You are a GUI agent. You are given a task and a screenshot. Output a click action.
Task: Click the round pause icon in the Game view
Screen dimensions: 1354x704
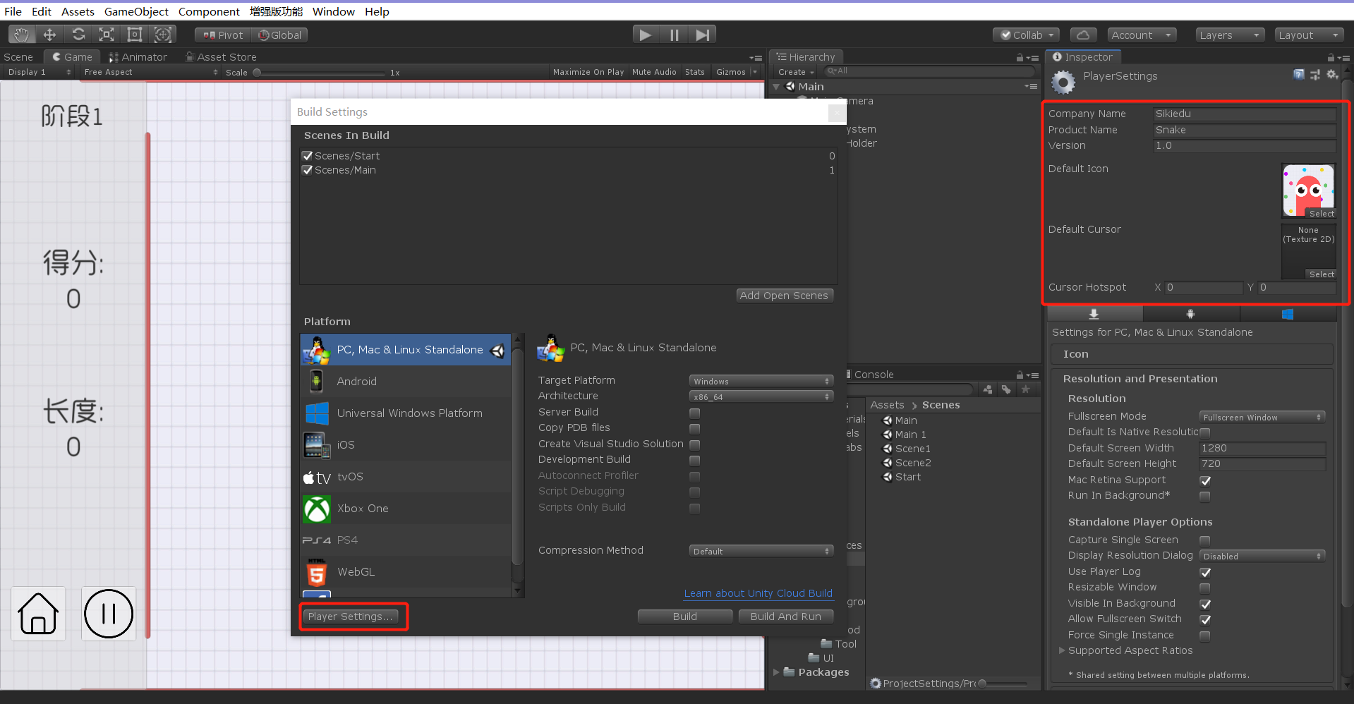[109, 614]
